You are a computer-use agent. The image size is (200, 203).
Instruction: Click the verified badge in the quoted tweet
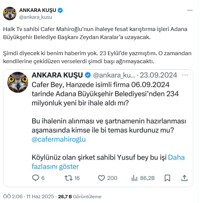88,75
